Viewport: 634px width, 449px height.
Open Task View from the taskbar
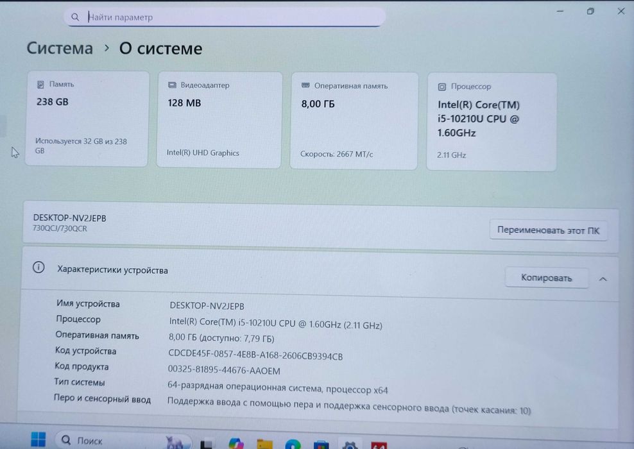coord(207,444)
